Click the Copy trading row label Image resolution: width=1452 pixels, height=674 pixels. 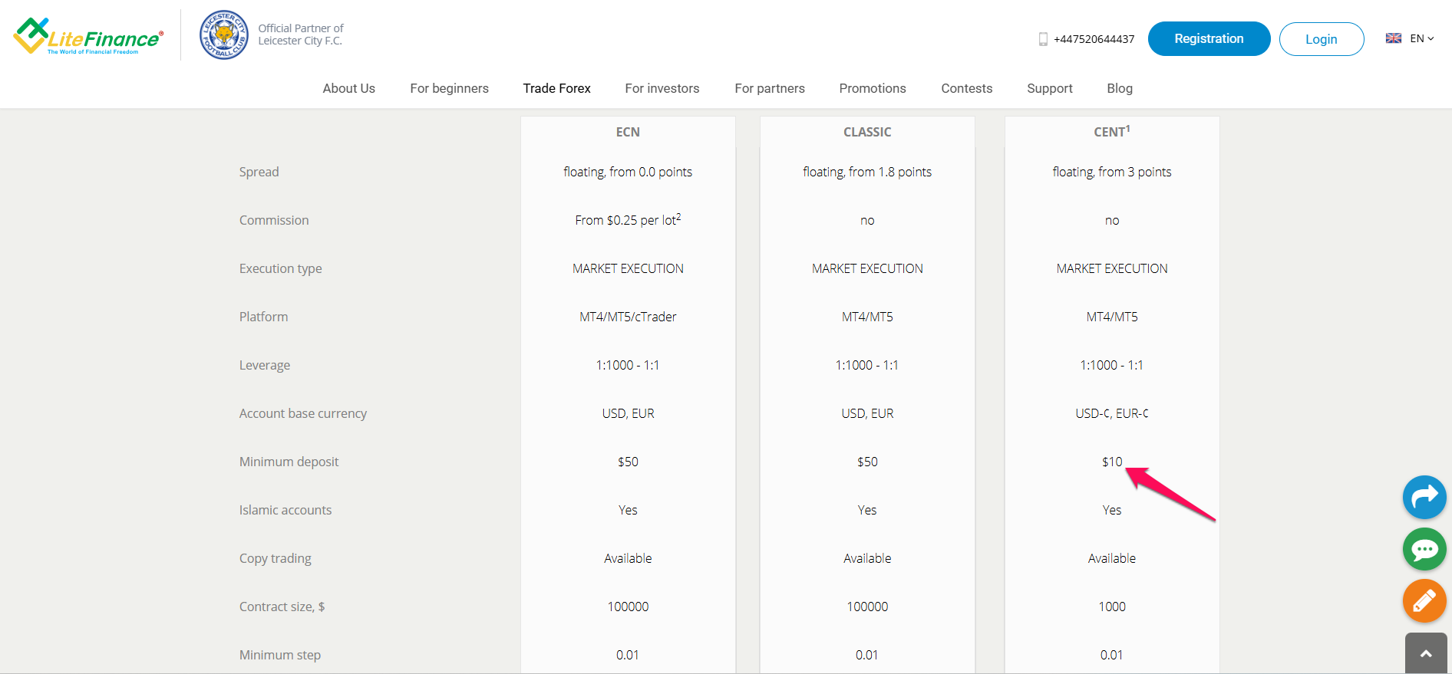pyautogui.click(x=276, y=559)
